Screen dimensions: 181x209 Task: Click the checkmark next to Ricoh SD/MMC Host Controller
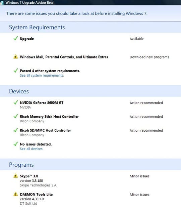(15, 130)
